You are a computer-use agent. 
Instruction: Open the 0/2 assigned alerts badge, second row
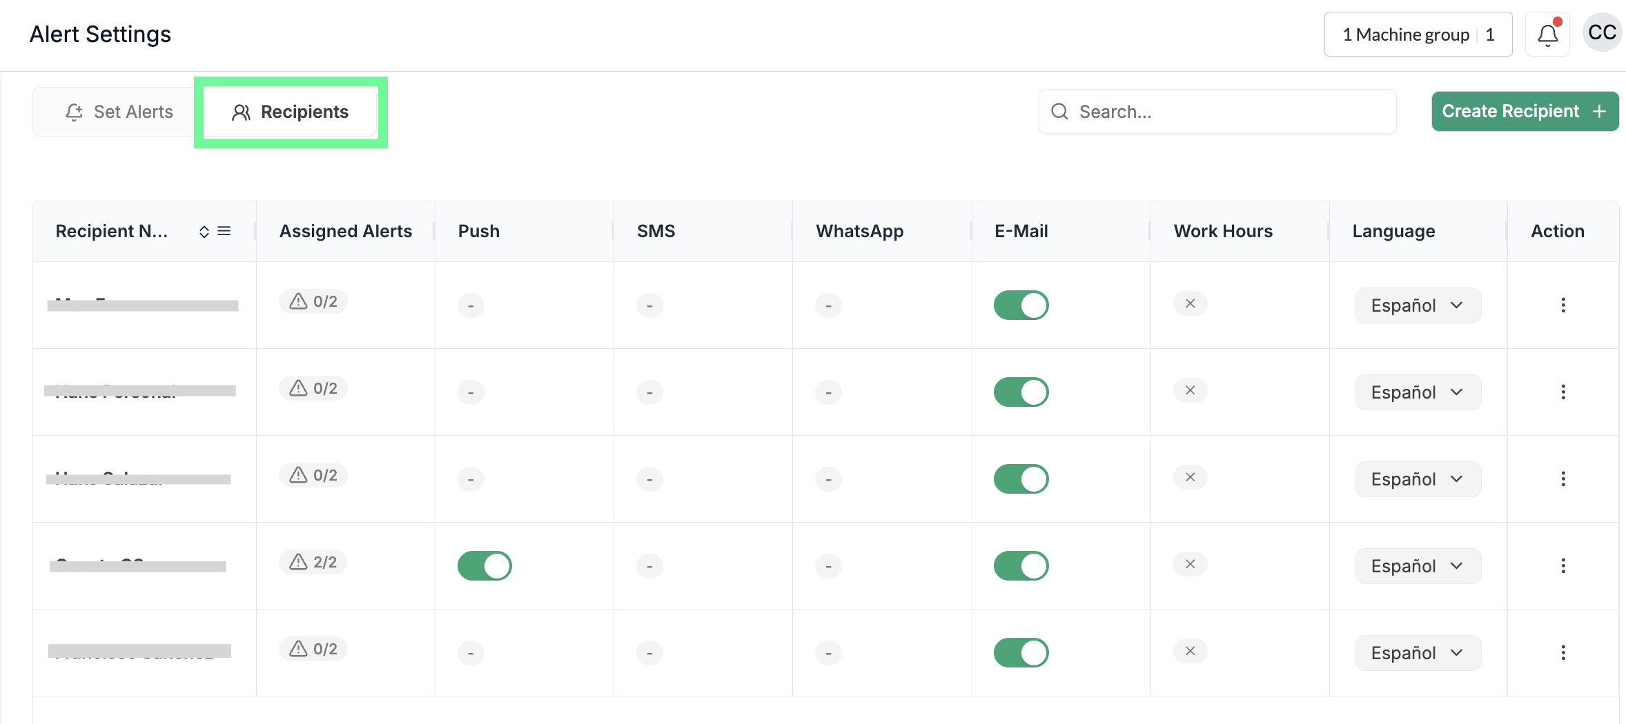click(x=313, y=388)
